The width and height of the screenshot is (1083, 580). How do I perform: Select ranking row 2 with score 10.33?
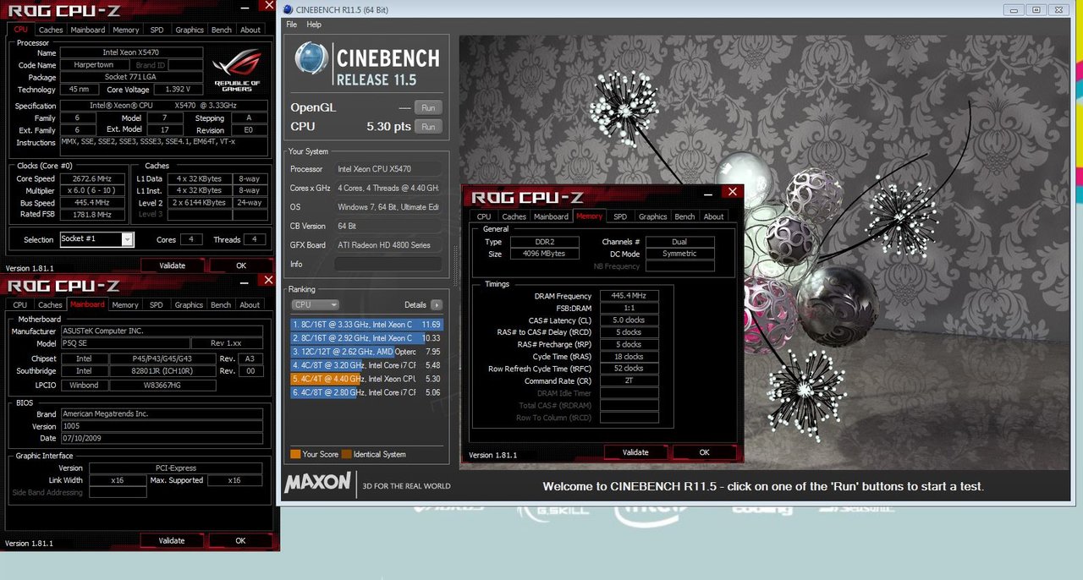[366, 337]
